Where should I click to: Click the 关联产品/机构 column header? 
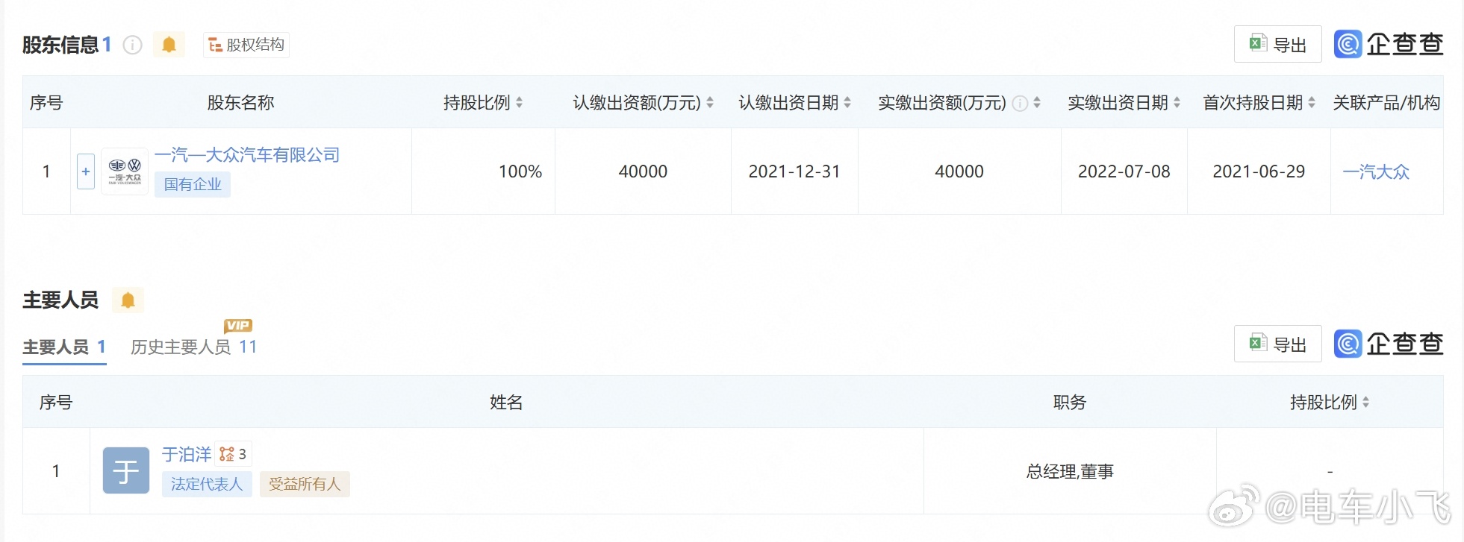click(x=1386, y=103)
